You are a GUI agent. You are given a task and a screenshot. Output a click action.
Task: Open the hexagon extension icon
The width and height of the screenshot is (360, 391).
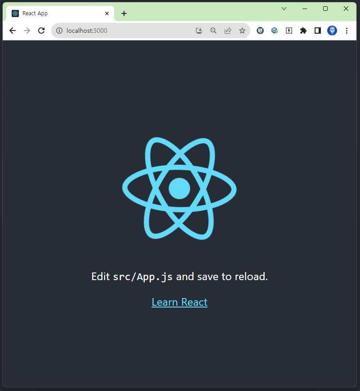pyautogui.click(x=274, y=31)
